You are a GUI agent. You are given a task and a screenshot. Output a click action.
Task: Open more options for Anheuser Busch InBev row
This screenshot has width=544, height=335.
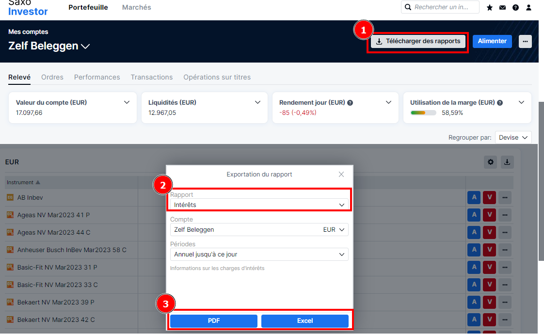(x=505, y=250)
